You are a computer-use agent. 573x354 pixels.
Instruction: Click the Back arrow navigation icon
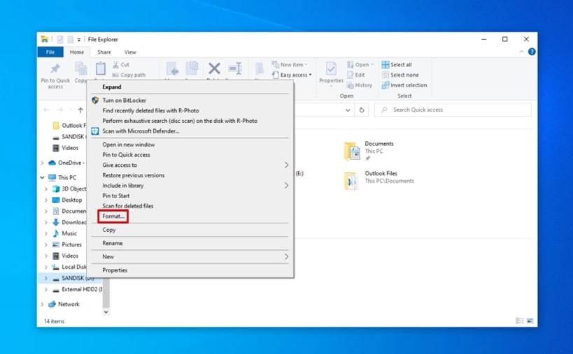[46, 110]
